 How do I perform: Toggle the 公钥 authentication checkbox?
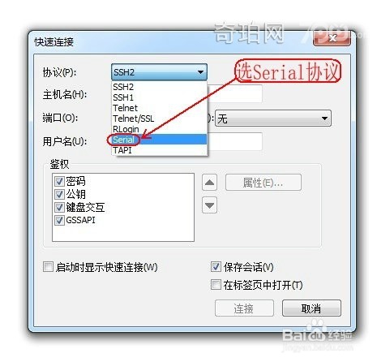(x=59, y=194)
